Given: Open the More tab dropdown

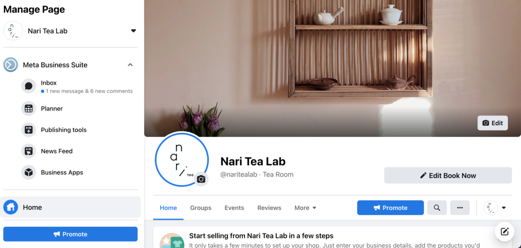Looking at the screenshot, I should click(305, 208).
